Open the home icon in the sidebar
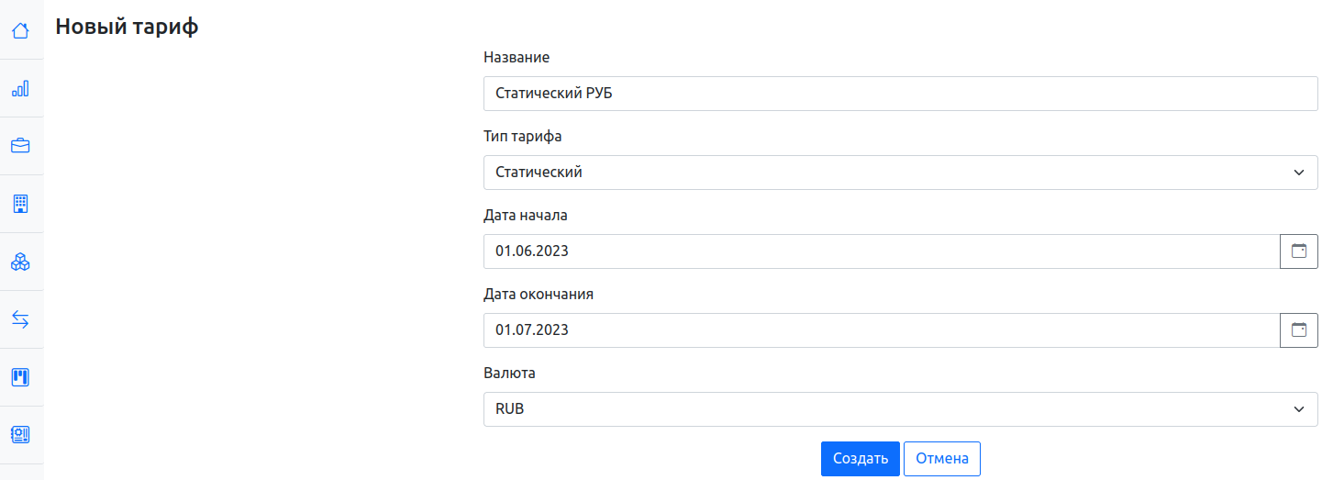This screenshot has height=480, width=1322. [20, 31]
